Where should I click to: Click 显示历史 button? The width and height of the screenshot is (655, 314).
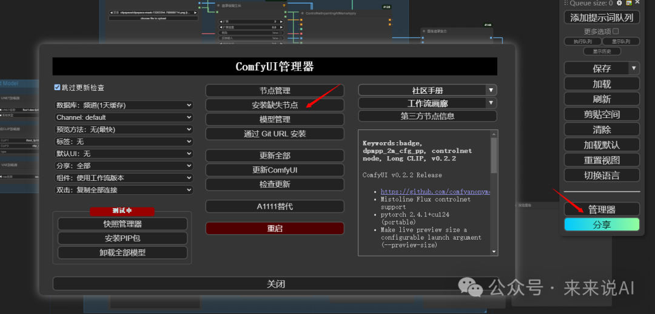pos(602,51)
